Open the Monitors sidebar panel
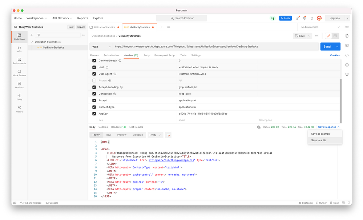Image resolution: width=363 pixels, height=220 pixels. 19,85
